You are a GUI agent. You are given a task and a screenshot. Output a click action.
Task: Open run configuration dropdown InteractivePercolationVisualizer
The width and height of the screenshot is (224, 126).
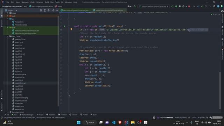154,6
